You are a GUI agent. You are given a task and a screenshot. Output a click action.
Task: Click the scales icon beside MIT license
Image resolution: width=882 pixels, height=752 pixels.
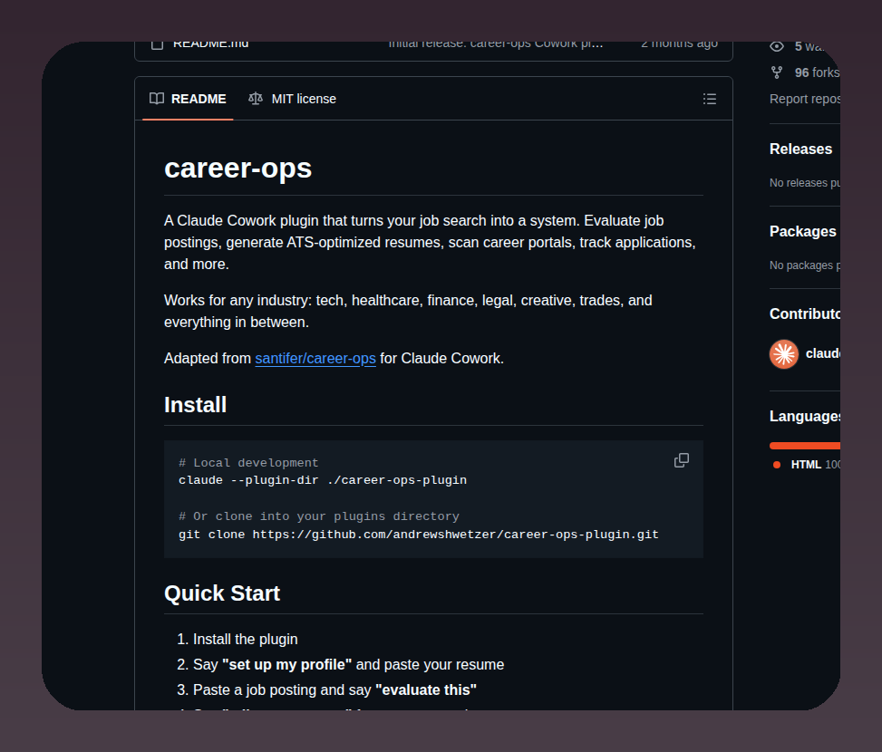coord(256,99)
